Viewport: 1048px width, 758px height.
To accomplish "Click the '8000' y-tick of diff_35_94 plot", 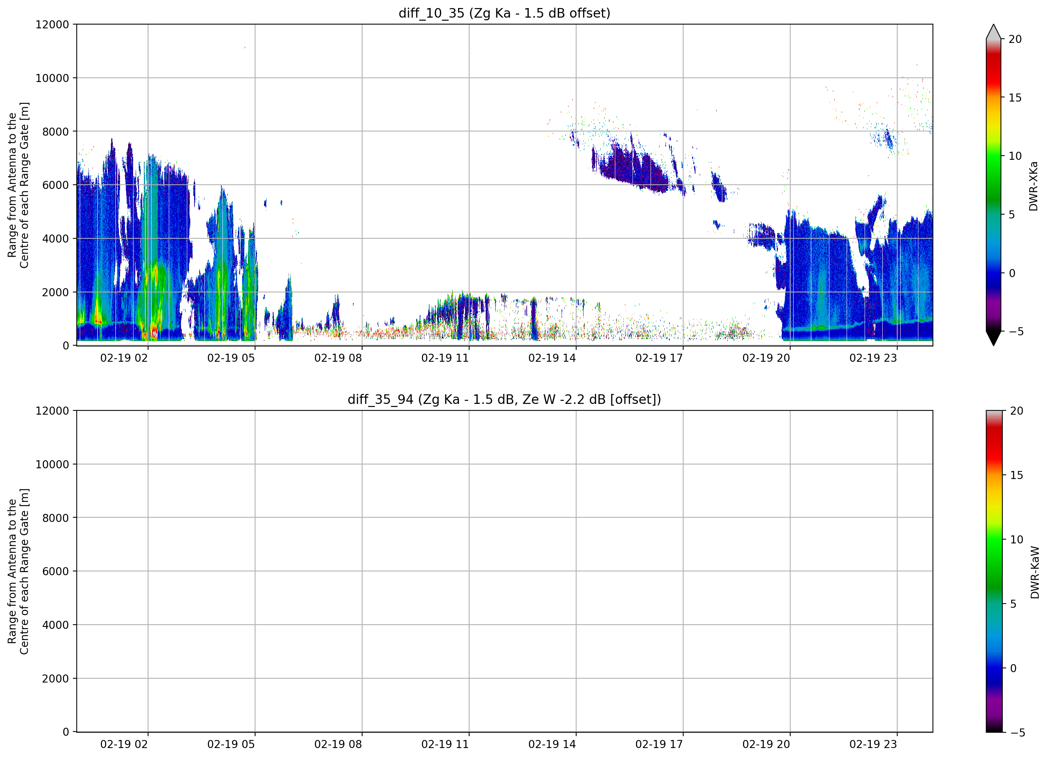I will [56, 518].
